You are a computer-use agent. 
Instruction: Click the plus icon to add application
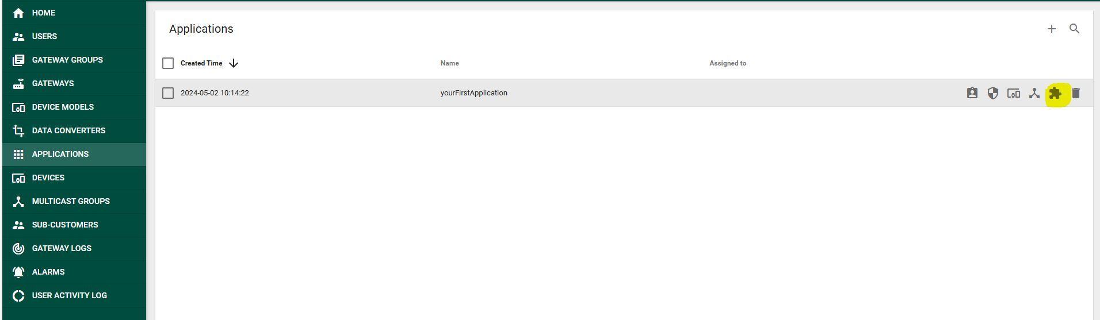(x=1051, y=29)
